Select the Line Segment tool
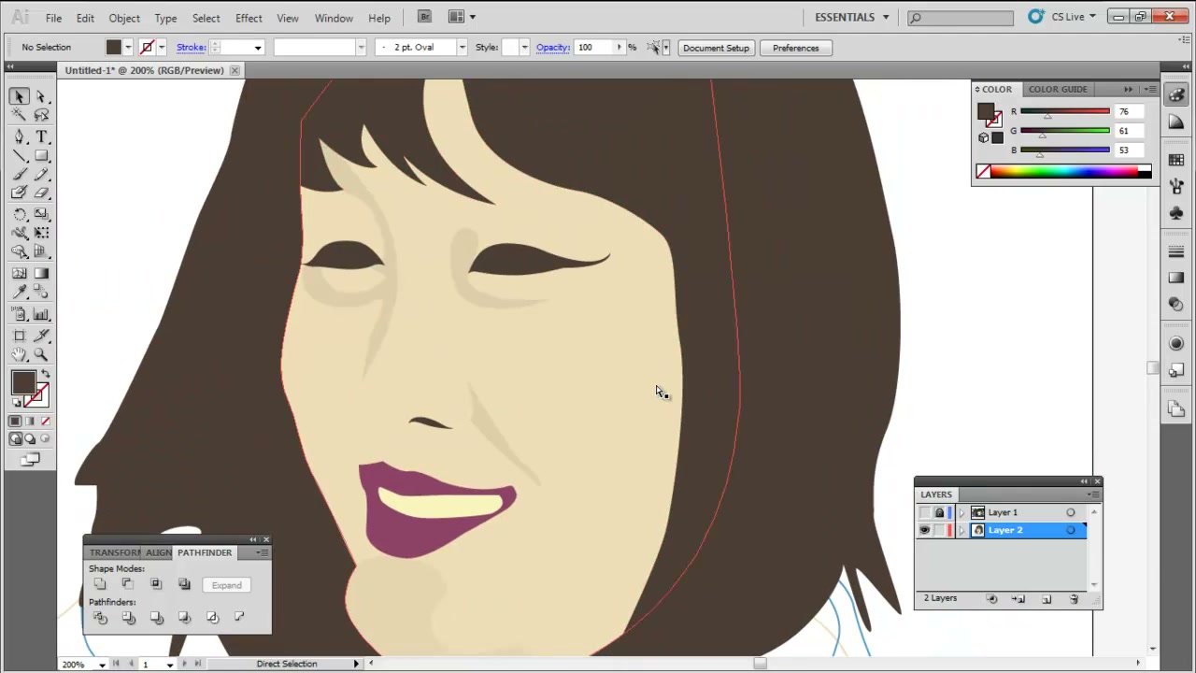The height and width of the screenshot is (673, 1196). click(19, 155)
